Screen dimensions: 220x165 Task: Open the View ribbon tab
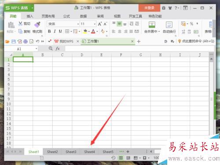[117, 16]
